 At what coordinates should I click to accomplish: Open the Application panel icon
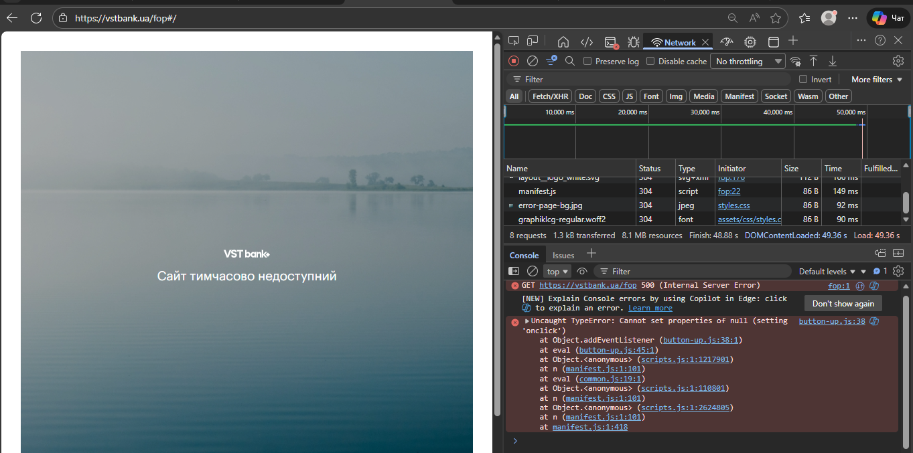(773, 42)
